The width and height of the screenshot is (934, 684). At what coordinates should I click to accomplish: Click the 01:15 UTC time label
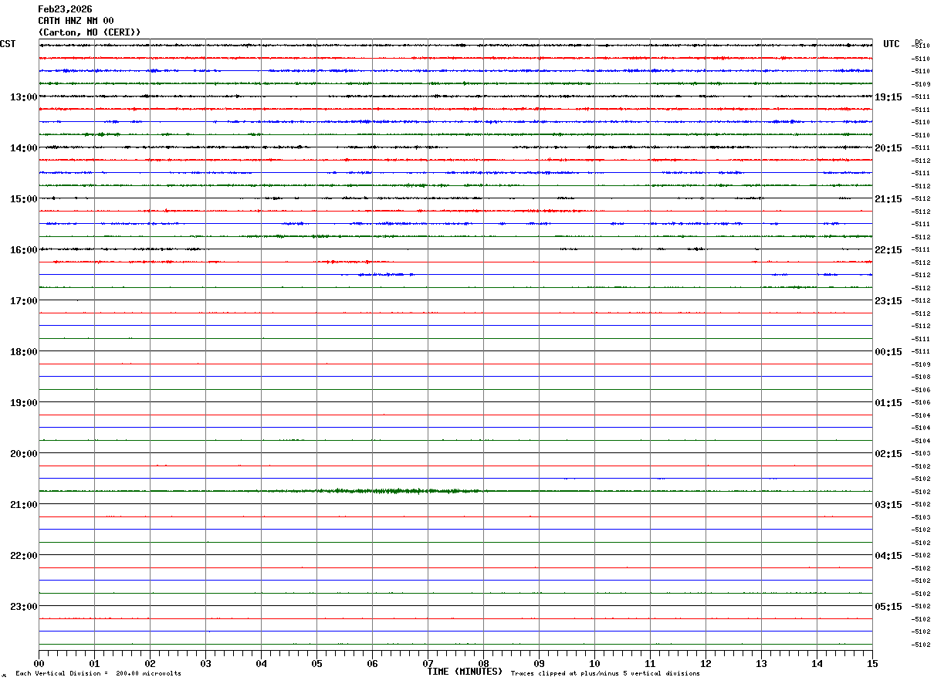(888, 403)
